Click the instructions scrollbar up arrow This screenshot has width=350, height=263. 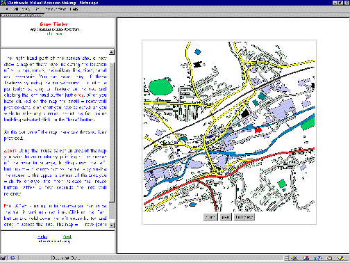(x=112, y=52)
